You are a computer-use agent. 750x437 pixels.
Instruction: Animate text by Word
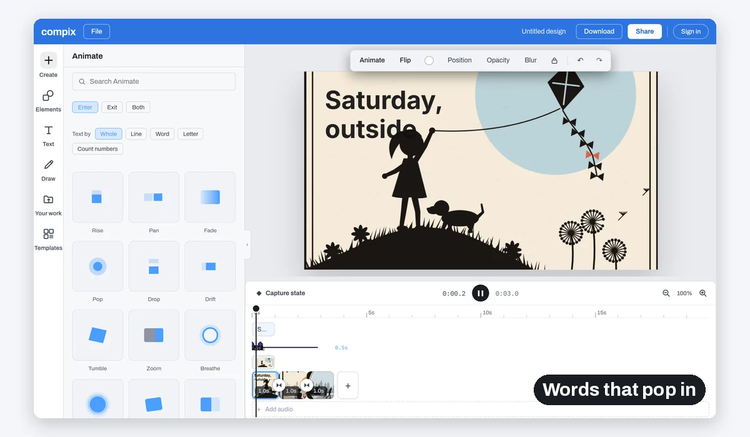pos(162,134)
